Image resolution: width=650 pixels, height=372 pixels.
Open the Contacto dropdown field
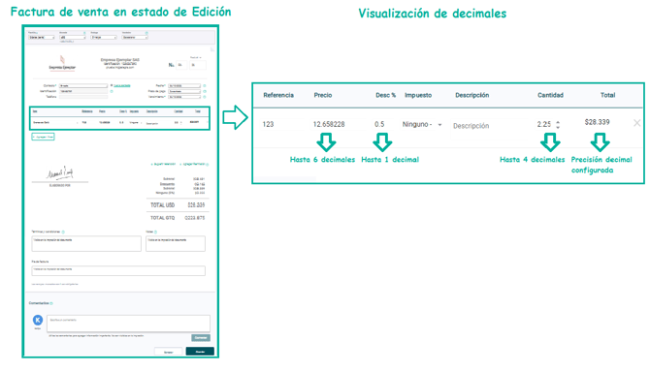coord(83,85)
